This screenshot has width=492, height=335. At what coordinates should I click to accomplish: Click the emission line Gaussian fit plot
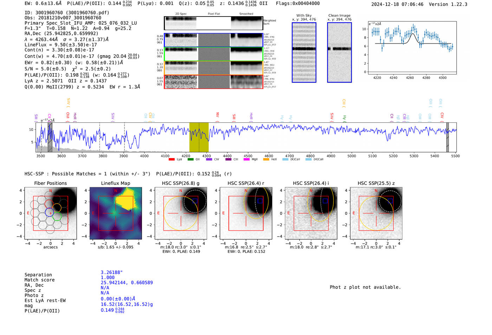(x=412, y=48)
